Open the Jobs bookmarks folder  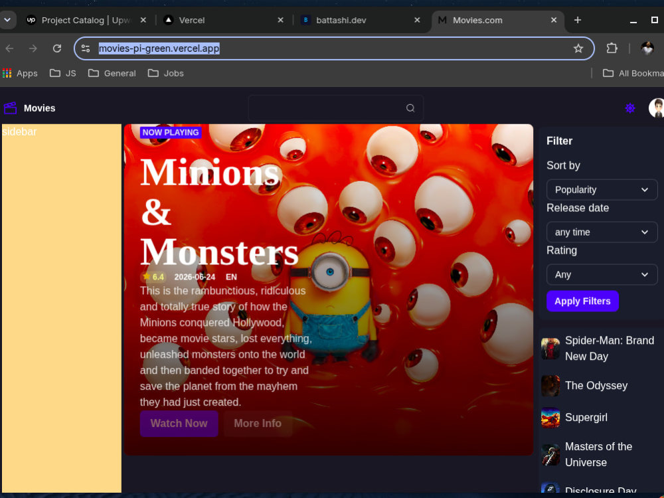point(165,73)
